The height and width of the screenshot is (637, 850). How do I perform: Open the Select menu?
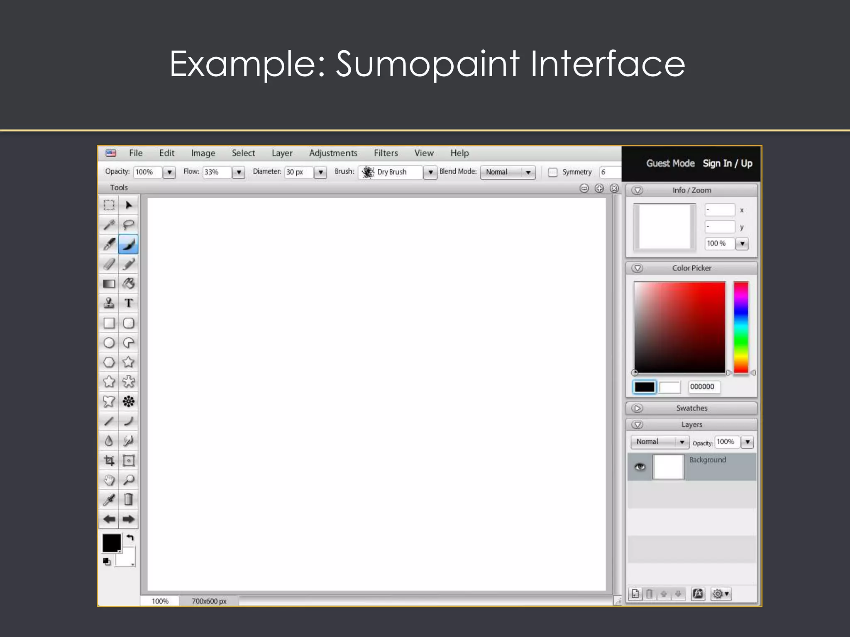point(243,153)
